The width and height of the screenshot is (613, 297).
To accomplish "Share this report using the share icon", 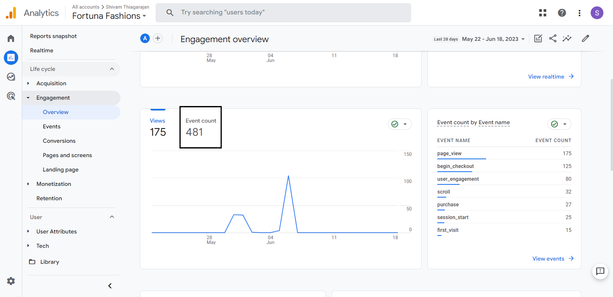I will [553, 38].
